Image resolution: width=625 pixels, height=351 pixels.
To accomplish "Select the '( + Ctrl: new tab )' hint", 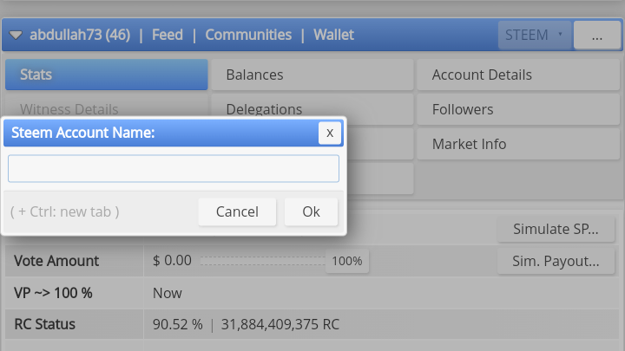I will [64, 211].
